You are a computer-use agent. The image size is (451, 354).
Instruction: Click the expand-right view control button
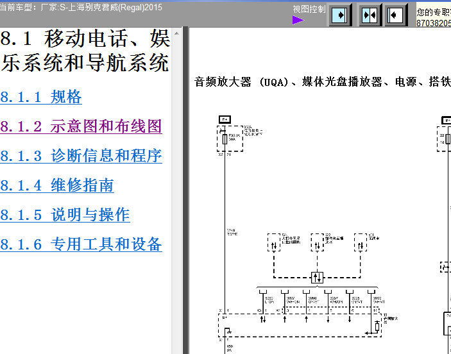[340, 15]
